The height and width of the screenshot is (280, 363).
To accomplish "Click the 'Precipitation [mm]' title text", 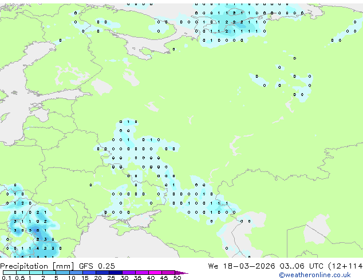I will [x=37, y=266].
